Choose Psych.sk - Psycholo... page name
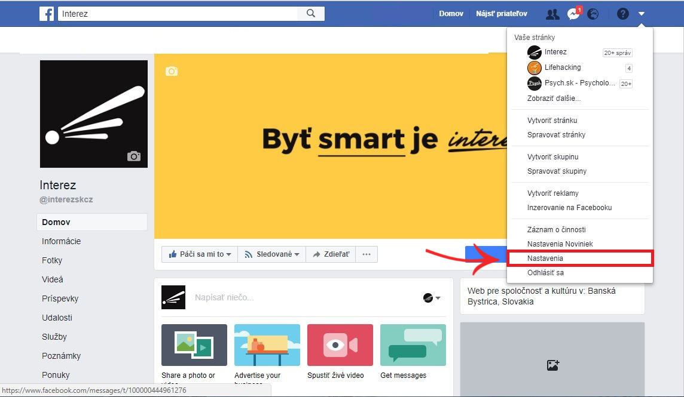This screenshot has height=397, width=684. [x=580, y=83]
